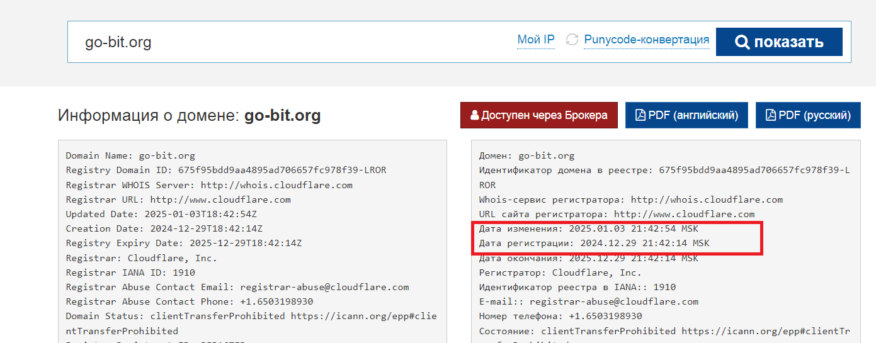Click the Registrar WHOIS Server line
This screenshot has height=343, width=876.
(x=209, y=185)
